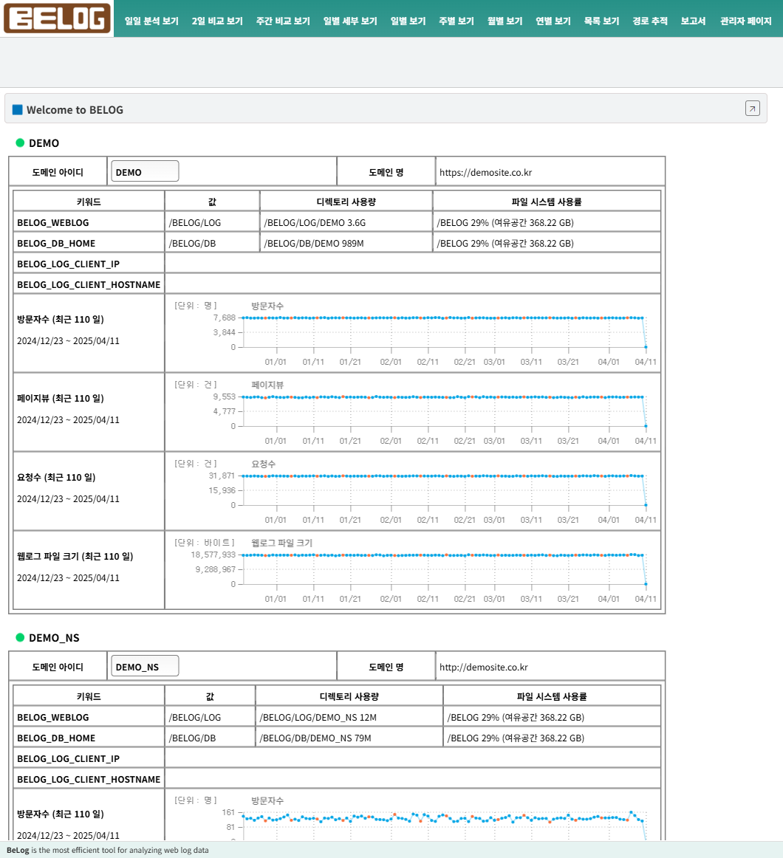Open the 보고서 menu item

pyautogui.click(x=693, y=21)
